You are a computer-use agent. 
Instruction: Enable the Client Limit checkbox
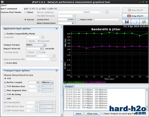(79, 19)
